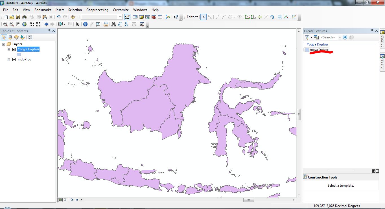Activate the Pan tool

[x=17, y=24]
